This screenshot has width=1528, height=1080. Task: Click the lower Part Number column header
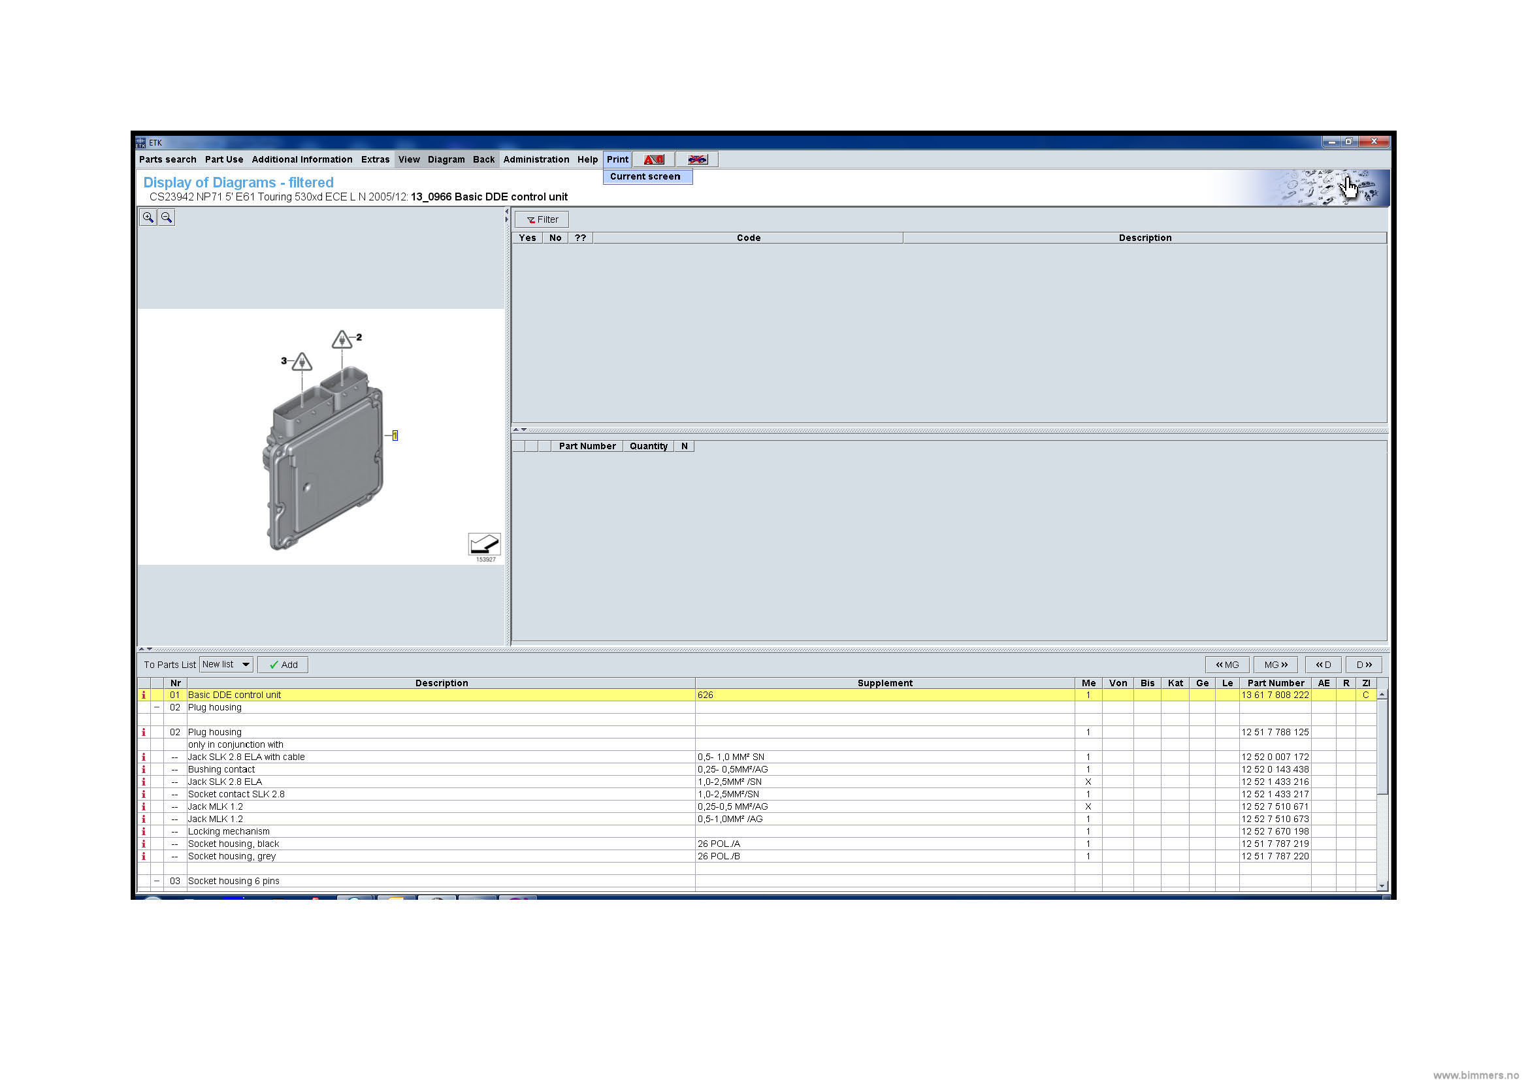pyautogui.click(x=1275, y=683)
